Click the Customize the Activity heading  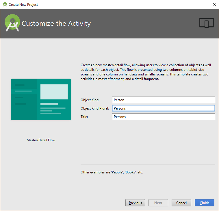tap(56, 23)
